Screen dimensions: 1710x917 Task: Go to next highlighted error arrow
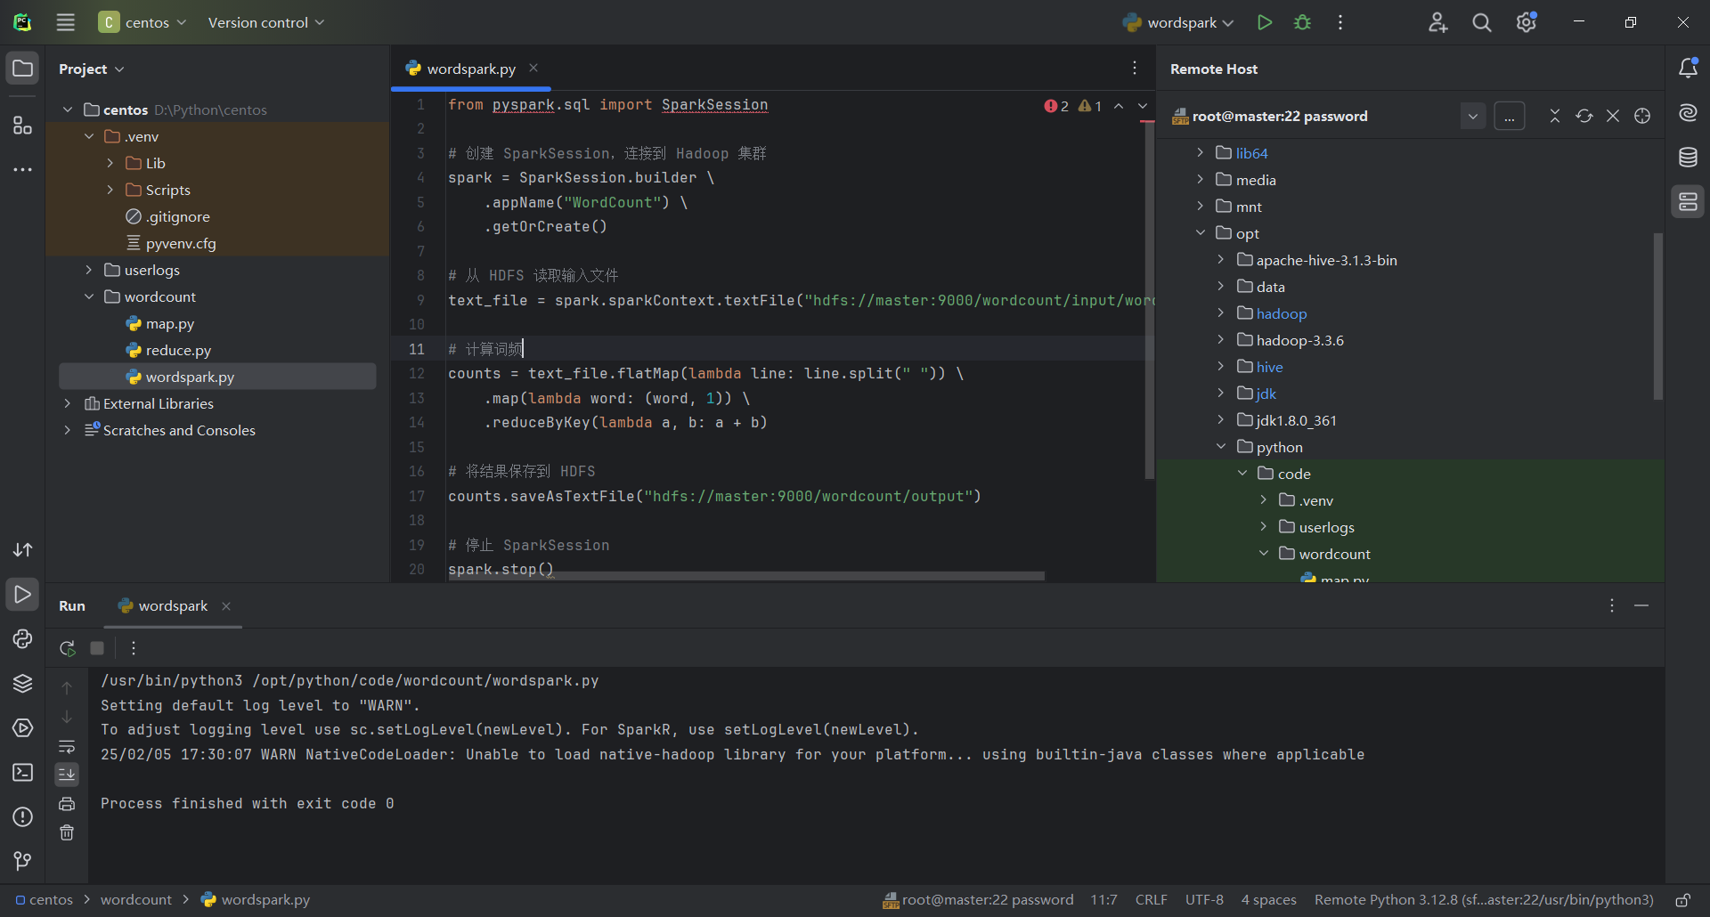point(1143,106)
